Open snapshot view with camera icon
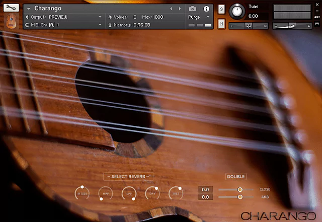322x222 pixels. coord(192,9)
